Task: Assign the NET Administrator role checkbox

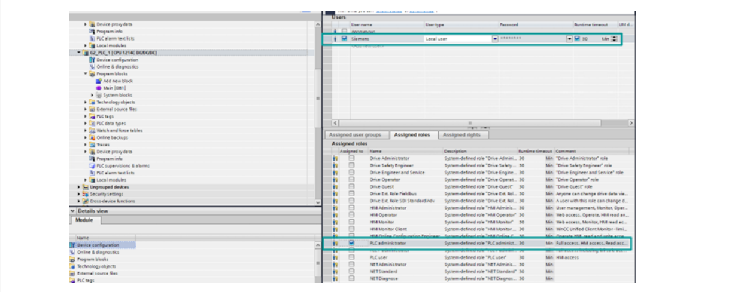Action: pos(351,265)
